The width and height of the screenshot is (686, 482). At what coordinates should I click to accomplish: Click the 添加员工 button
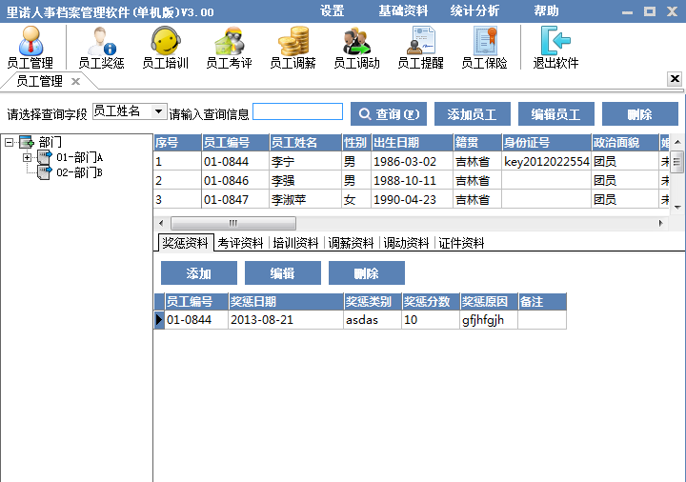click(x=473, y=113)
